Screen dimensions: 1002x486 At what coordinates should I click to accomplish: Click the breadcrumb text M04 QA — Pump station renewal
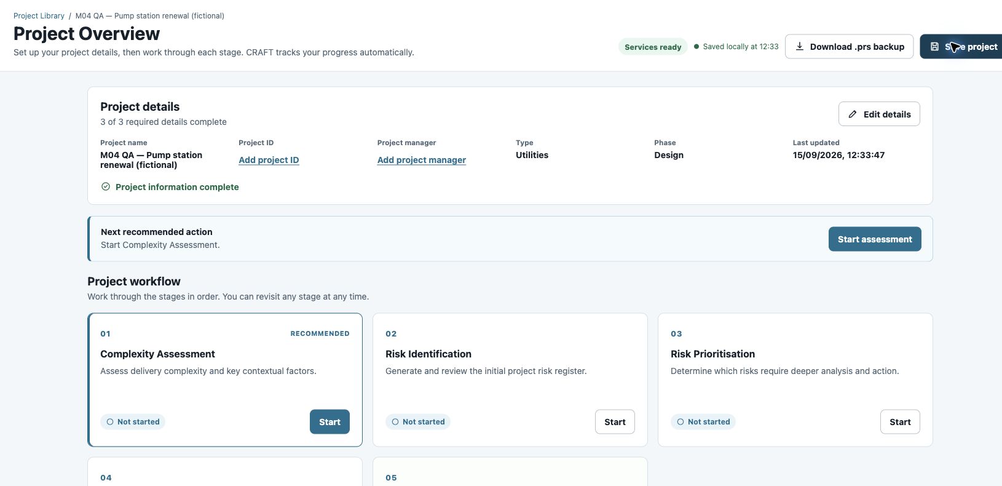pyautogui.click(x=150, y=16)
